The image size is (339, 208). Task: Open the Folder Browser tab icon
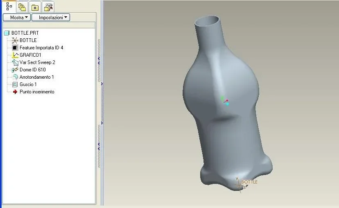coord(22,7)
